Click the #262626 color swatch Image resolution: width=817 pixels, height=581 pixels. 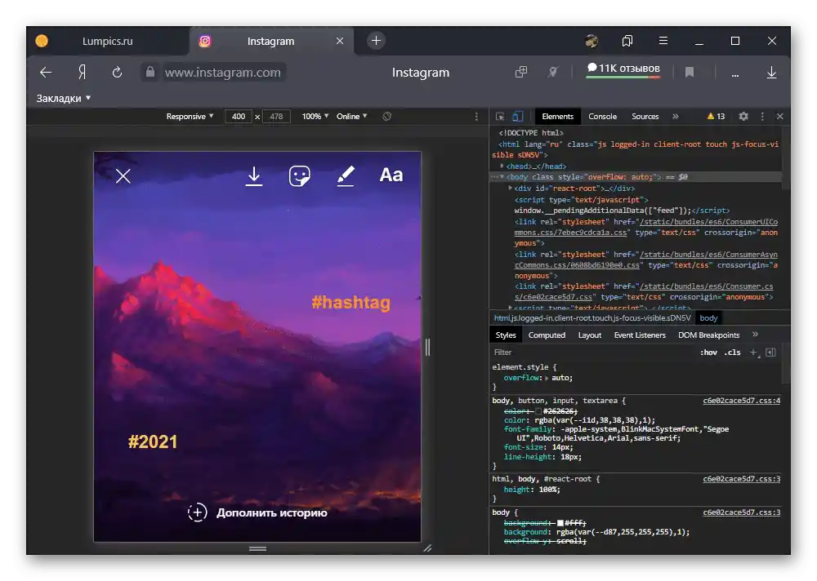(x=538, y=411)
